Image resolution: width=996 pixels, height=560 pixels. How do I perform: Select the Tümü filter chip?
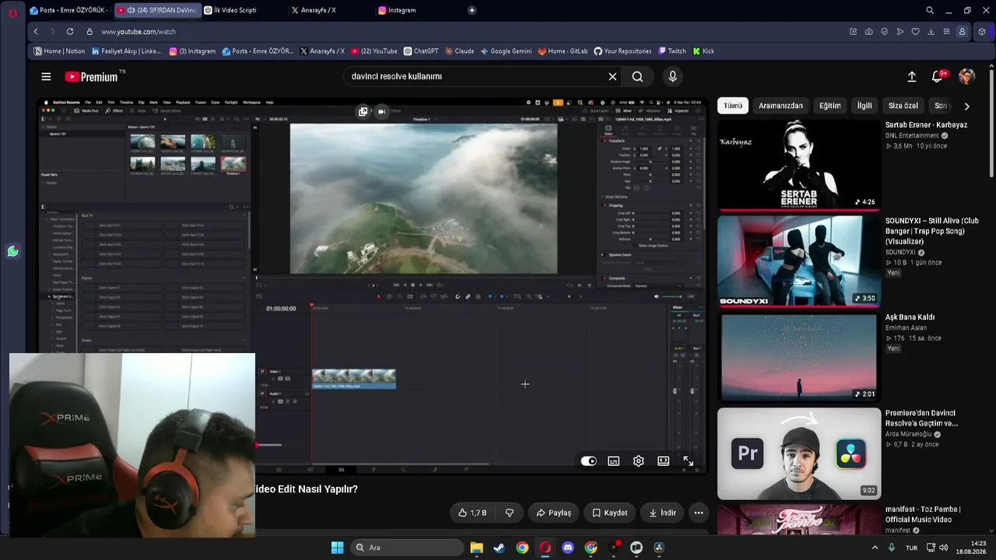pyautogui.click(x=733, y=106)
